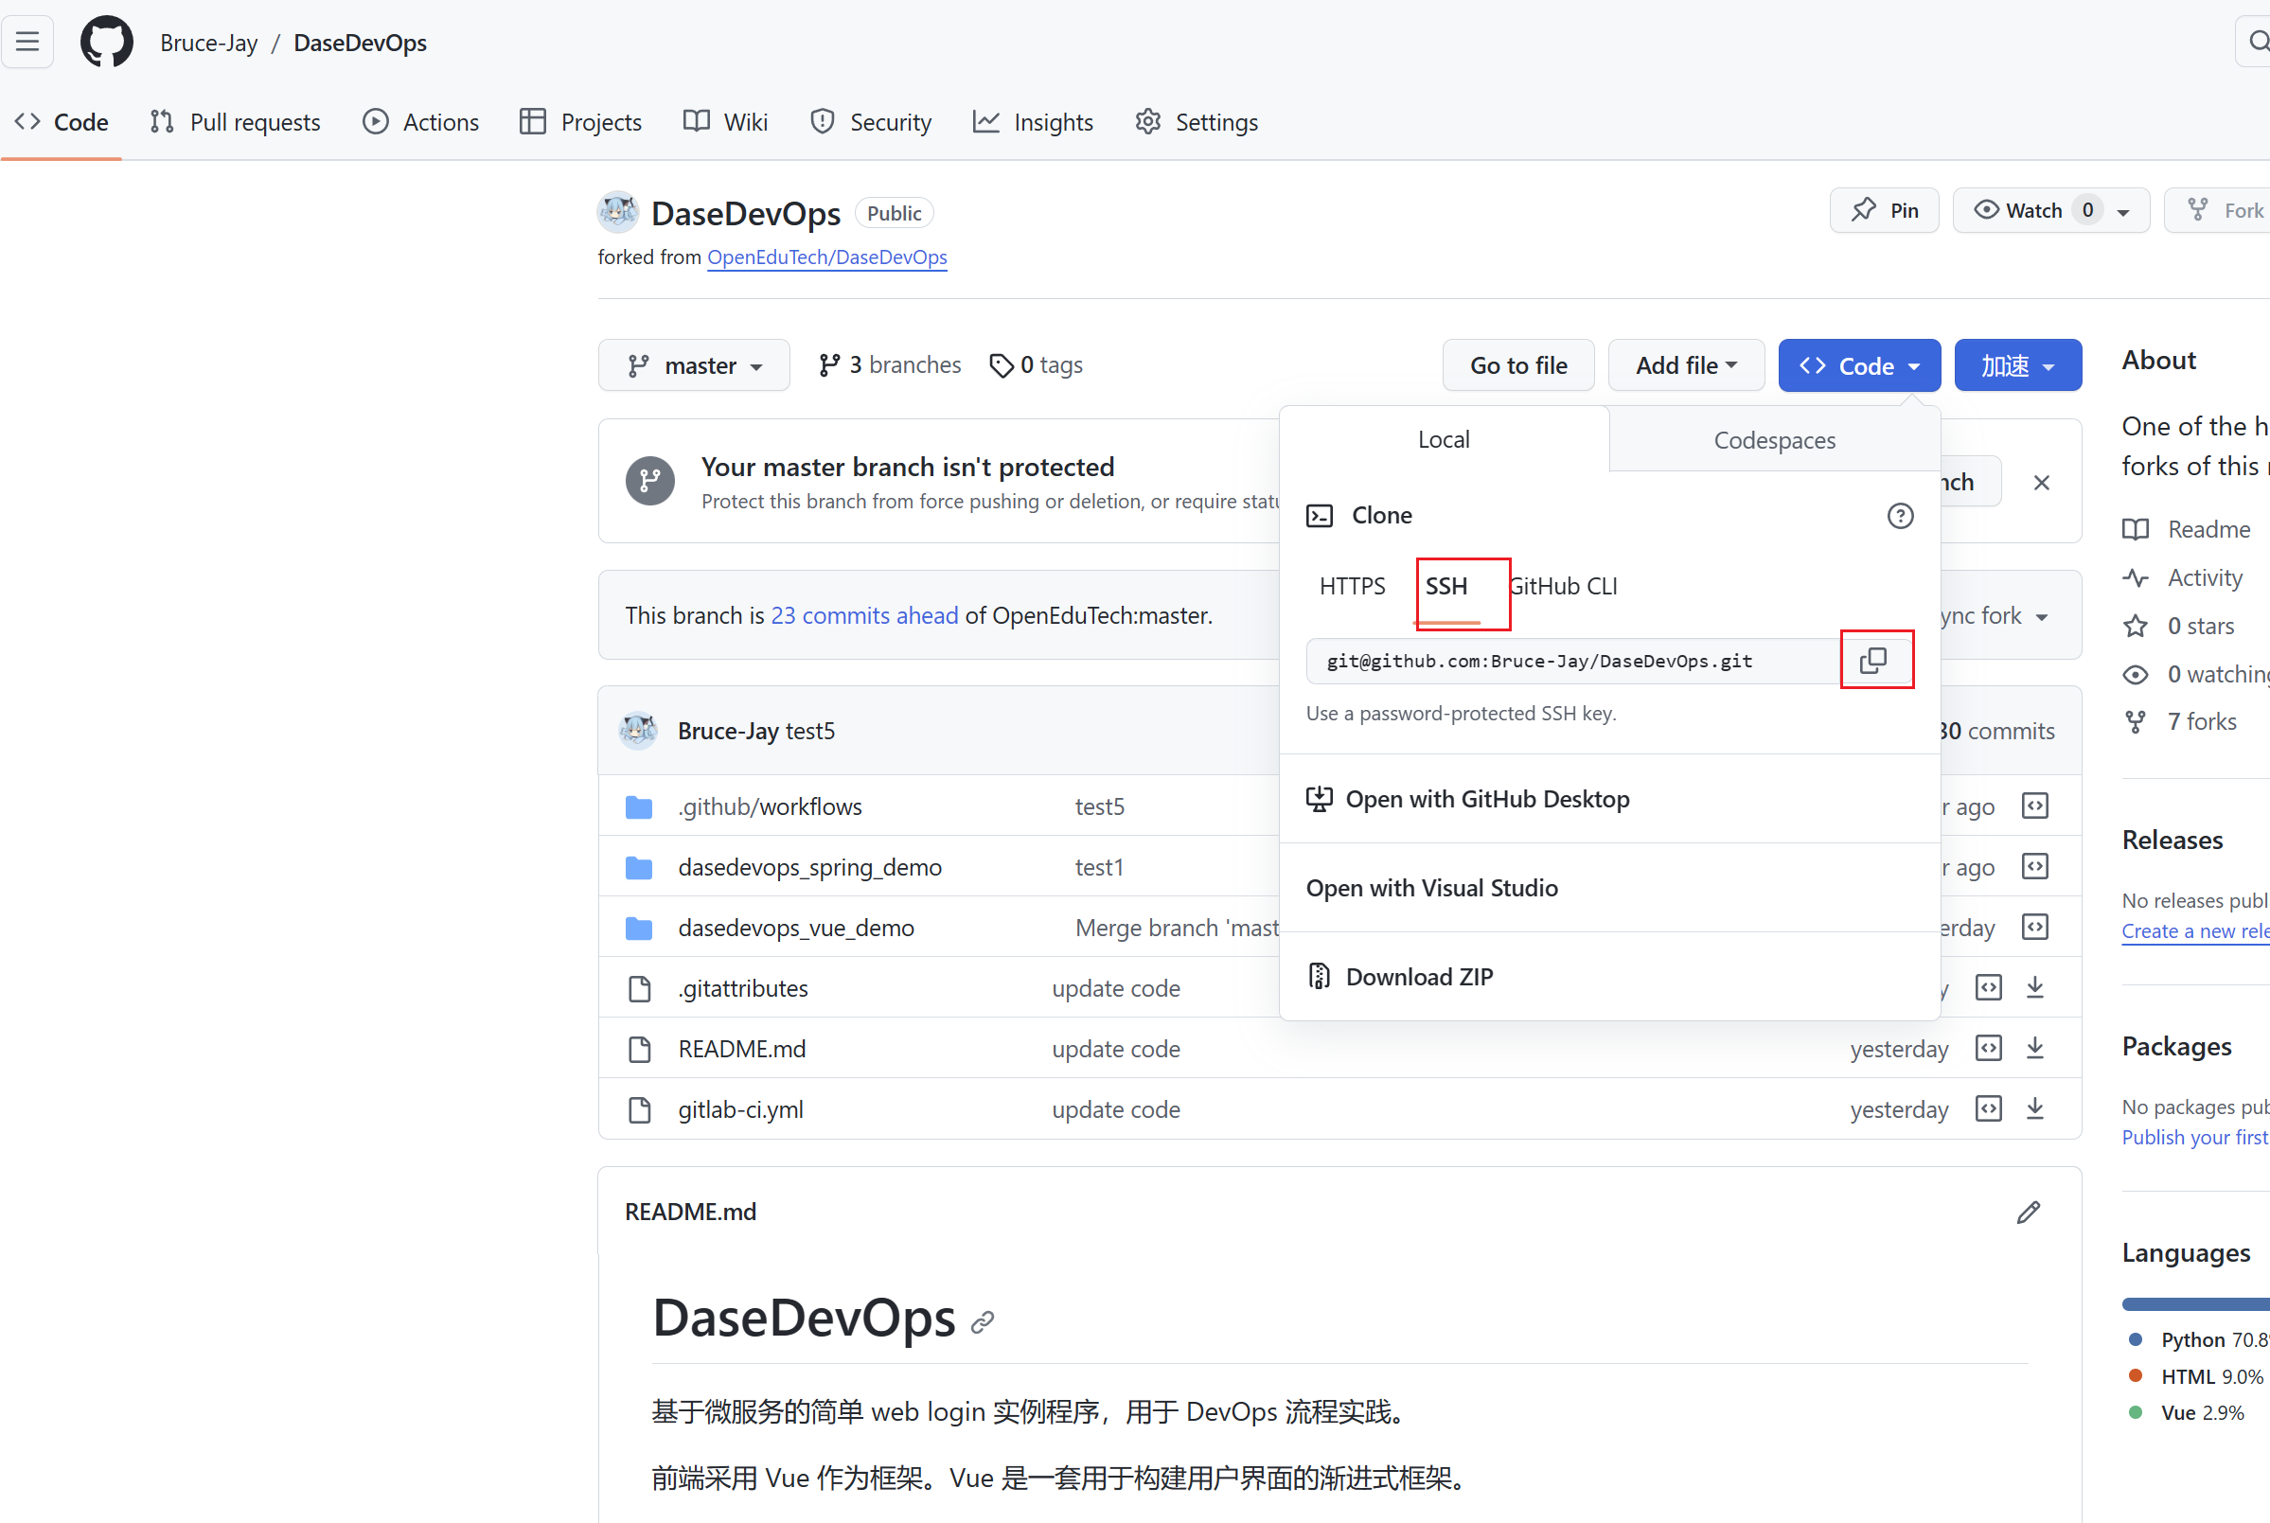Switch to the Codespaces tab
This screenshot has width=2270, height=1523.
pyautogui.click(x=1774, y=440)
